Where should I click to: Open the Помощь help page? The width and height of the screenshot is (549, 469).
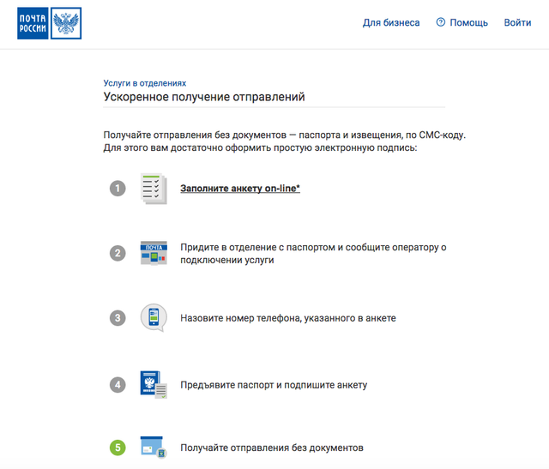[x=468, y=22]
